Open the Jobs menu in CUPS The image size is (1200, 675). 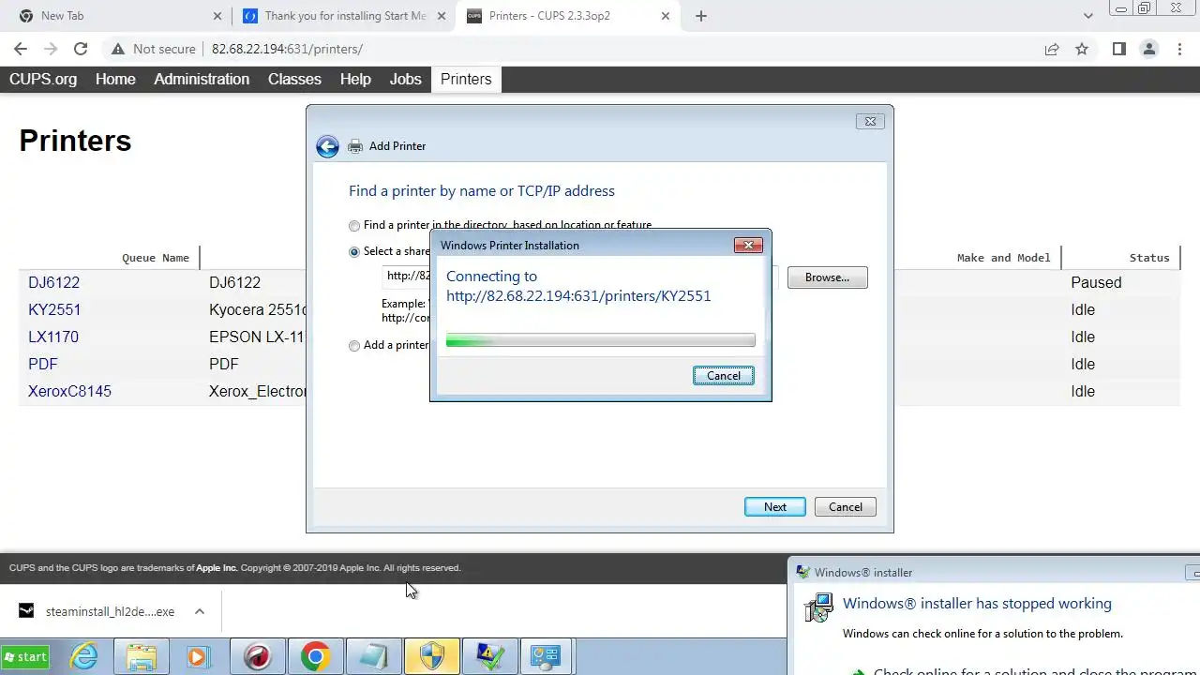point(405,80)
